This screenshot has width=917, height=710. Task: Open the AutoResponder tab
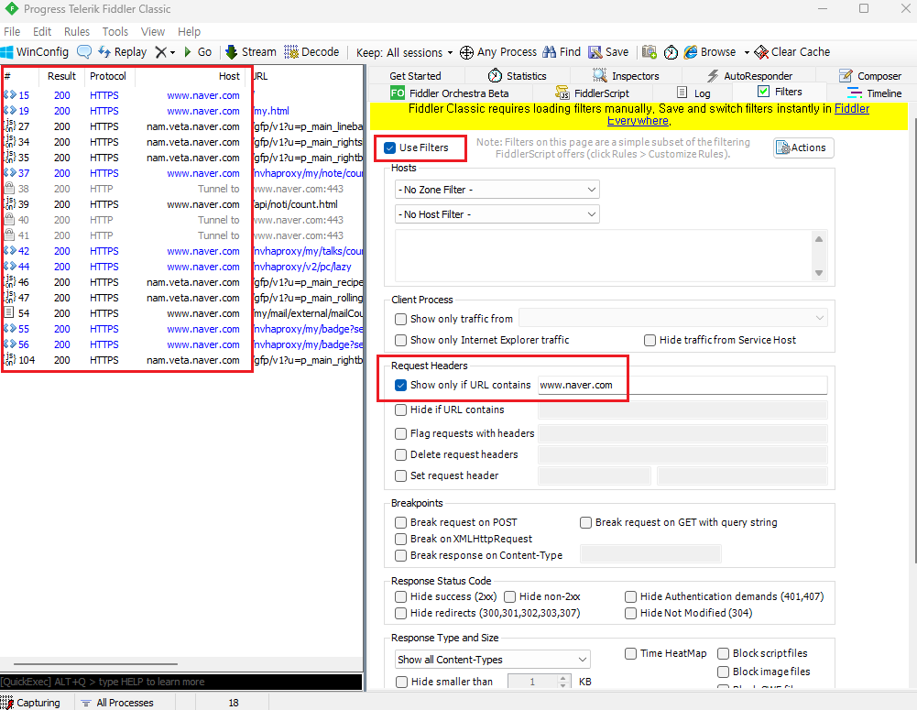[749, 76]
